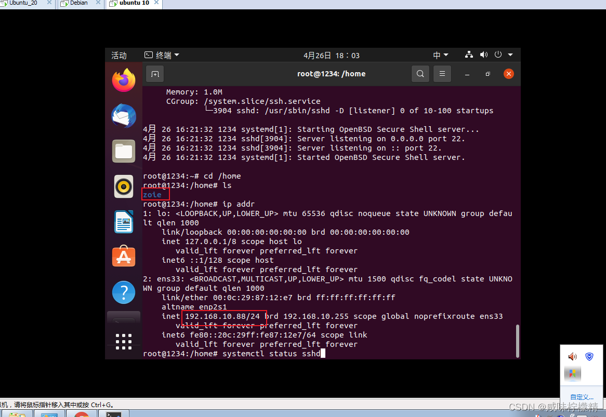The height and width of the screenshot is (417, 606).
Task: Open Firefox from the Ubuntu dock
Action: (123, 80)
